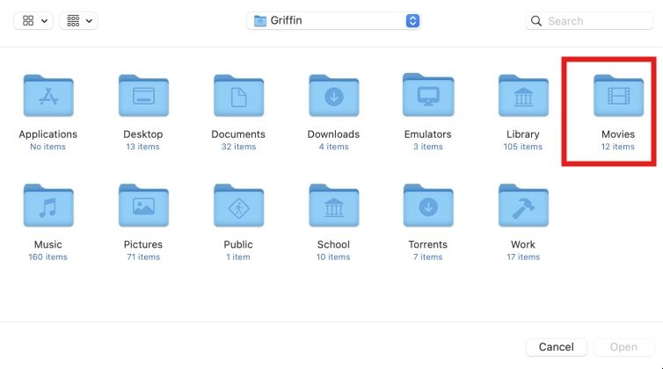Click the Cancel button

556,347
